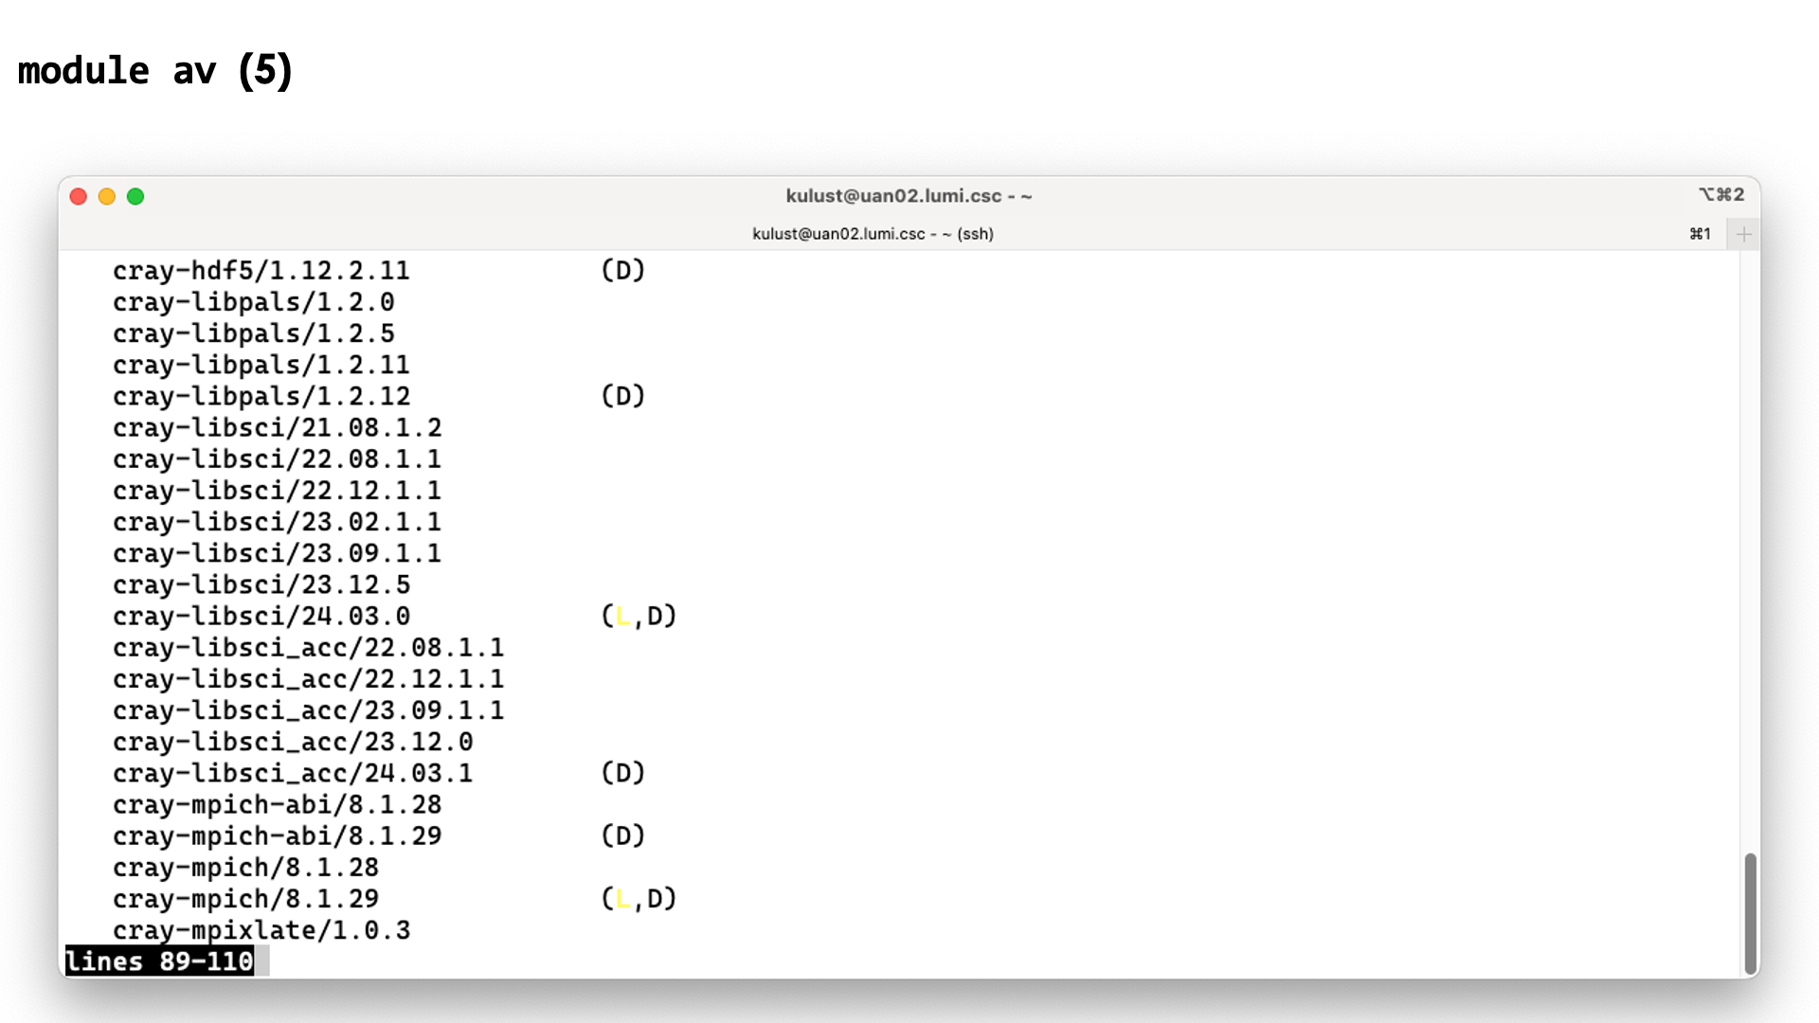Click cray-libsci/21.08.1.2 entry
The height and width of the screenshot is (1023, 1819).
pyautogui.click(x=278, y=428)
